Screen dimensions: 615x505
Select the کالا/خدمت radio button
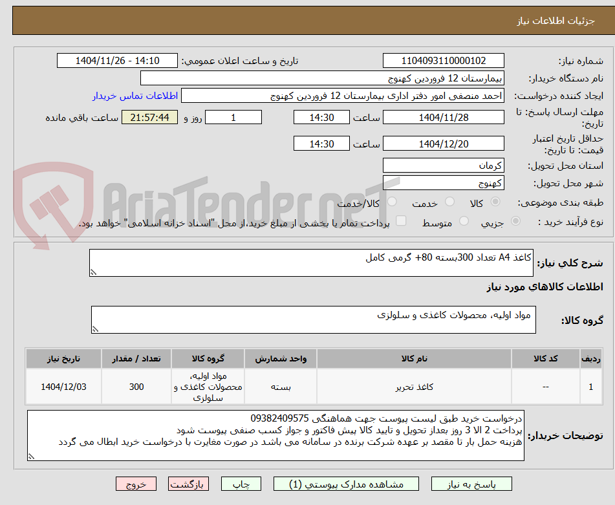(x=392, y=202)
